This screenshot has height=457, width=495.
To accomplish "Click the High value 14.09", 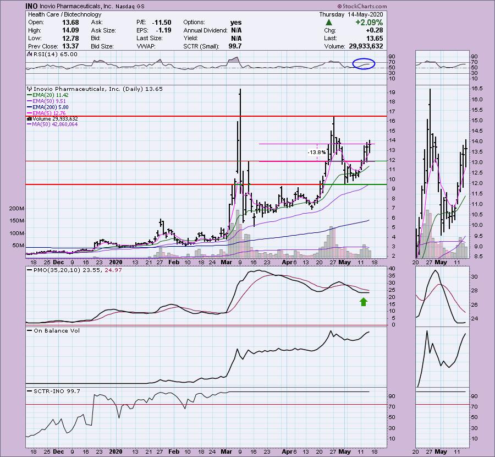I will coord(71,30).
